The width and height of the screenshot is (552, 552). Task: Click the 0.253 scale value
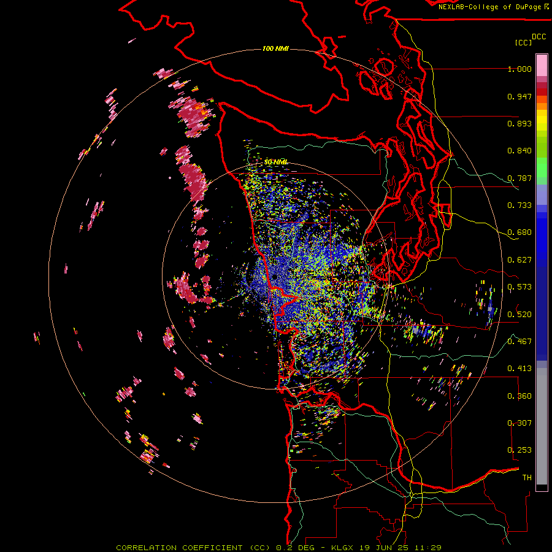click(519, 450)
